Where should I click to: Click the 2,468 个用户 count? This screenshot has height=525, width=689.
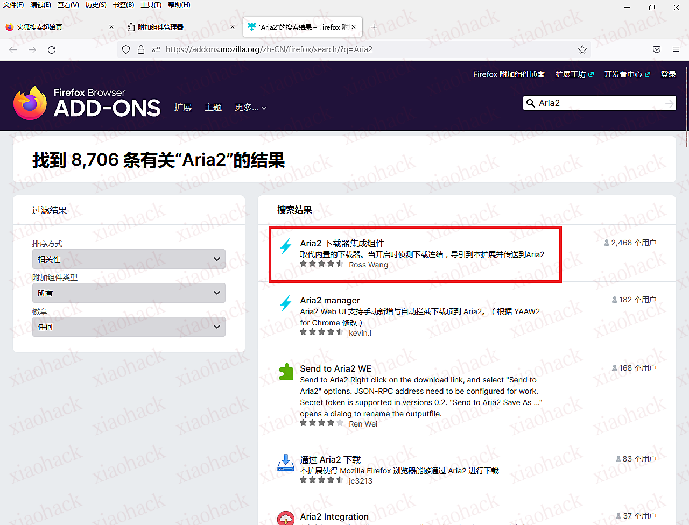click(630, 243)
